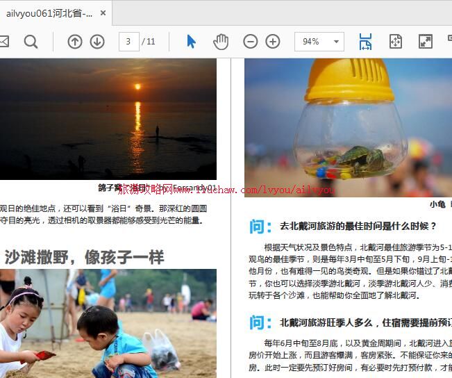The width and height of the screenshot is (452, 378).
Task: Click the children playing in sand photo
Action: 108,323
